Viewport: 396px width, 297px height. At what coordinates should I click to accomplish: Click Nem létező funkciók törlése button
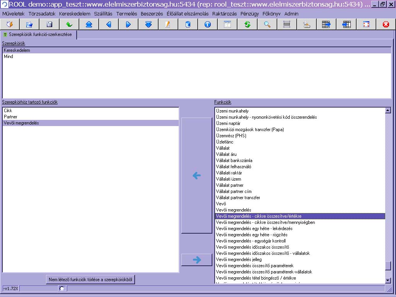[x=90, y=280]
